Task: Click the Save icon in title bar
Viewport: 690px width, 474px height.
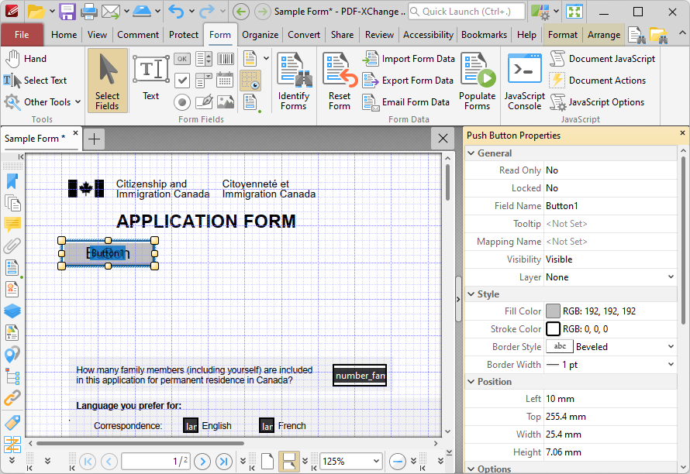Action: [67, 12]
